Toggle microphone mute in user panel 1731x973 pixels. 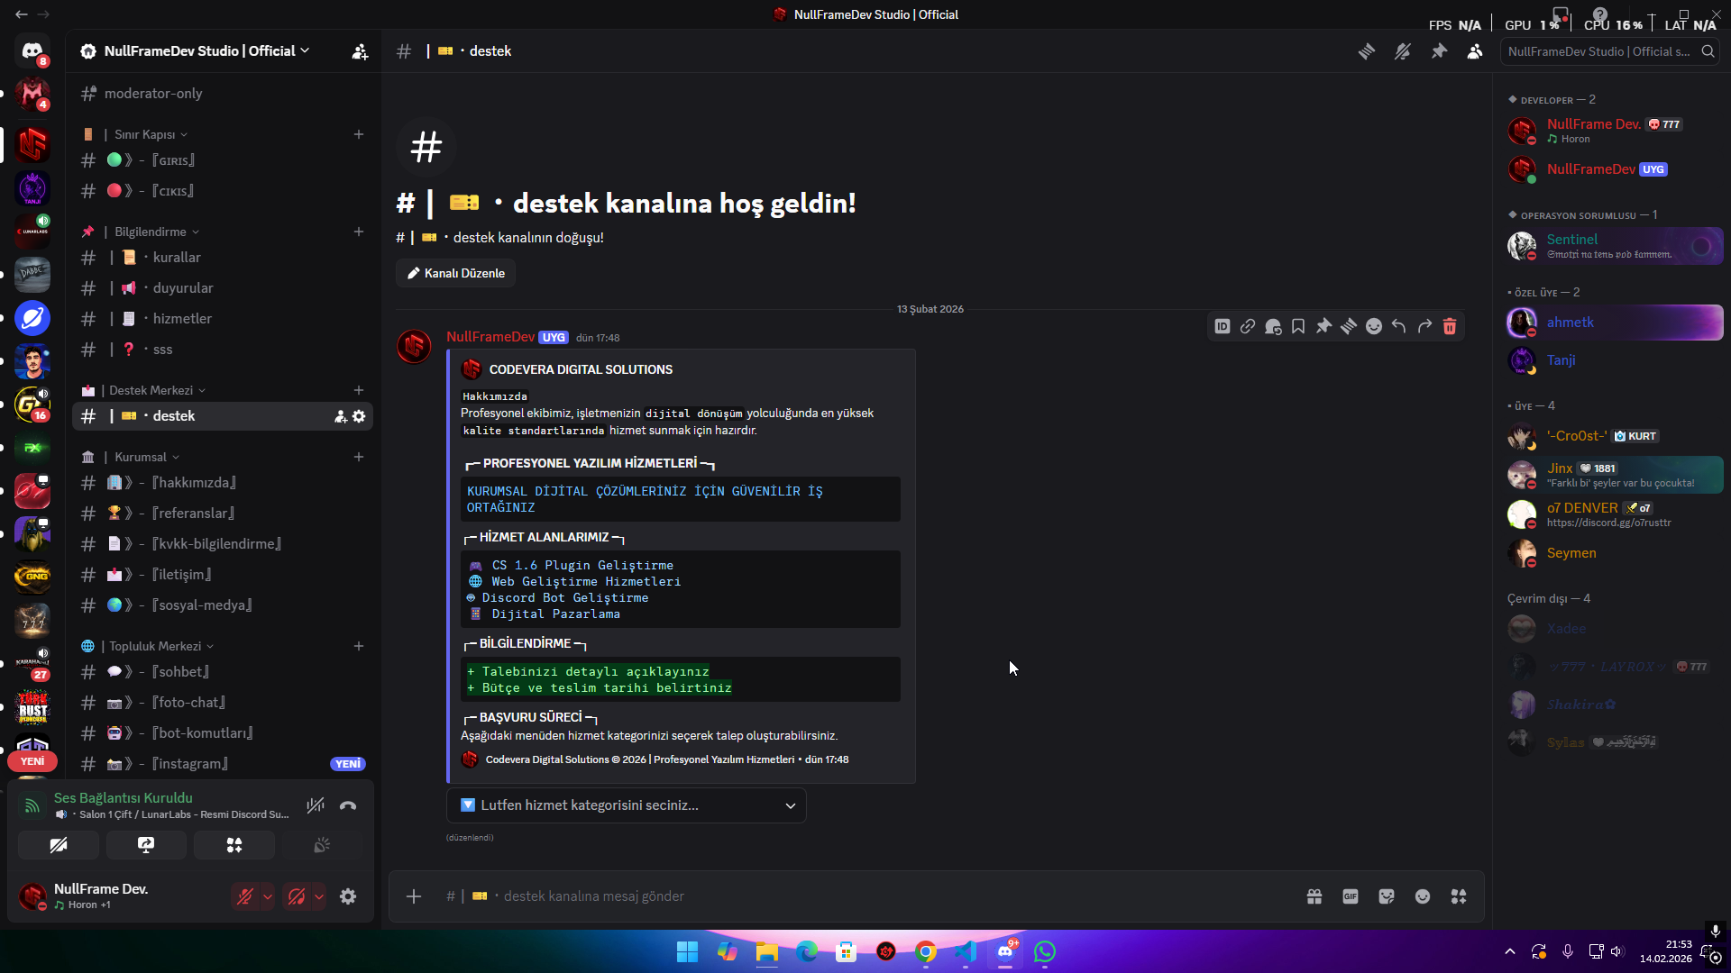coord(244,896)
